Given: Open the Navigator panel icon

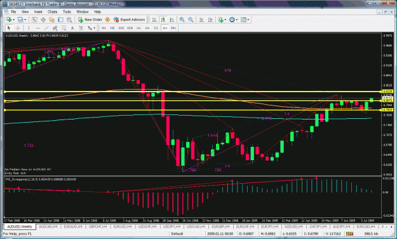Looking at the screenshot, I should click(x=52, y=20).
